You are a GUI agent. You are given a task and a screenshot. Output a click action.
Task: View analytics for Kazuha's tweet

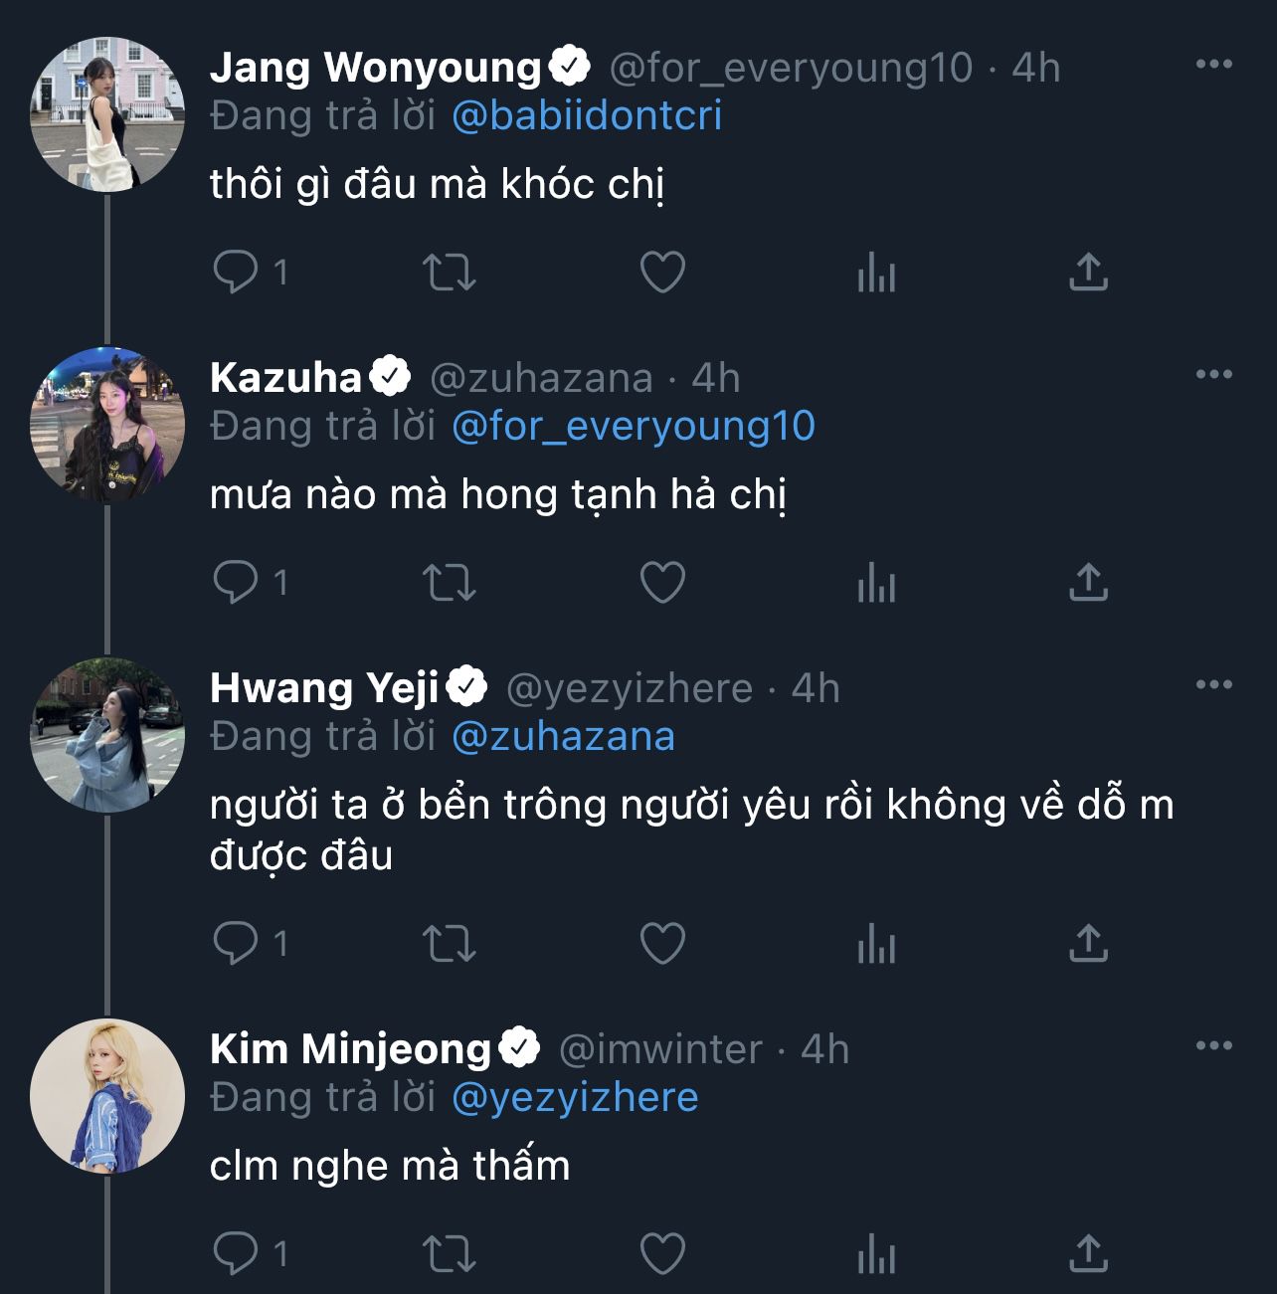click(x=876, y=582)
